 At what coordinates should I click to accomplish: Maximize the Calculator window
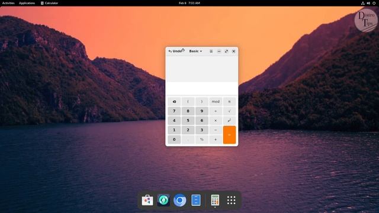(x=226, y=51)
